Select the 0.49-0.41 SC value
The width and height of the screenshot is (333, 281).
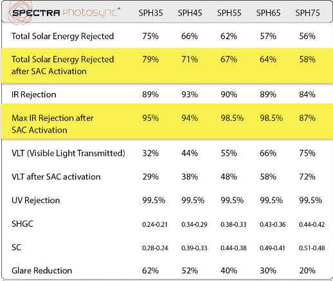pos(273,248)
